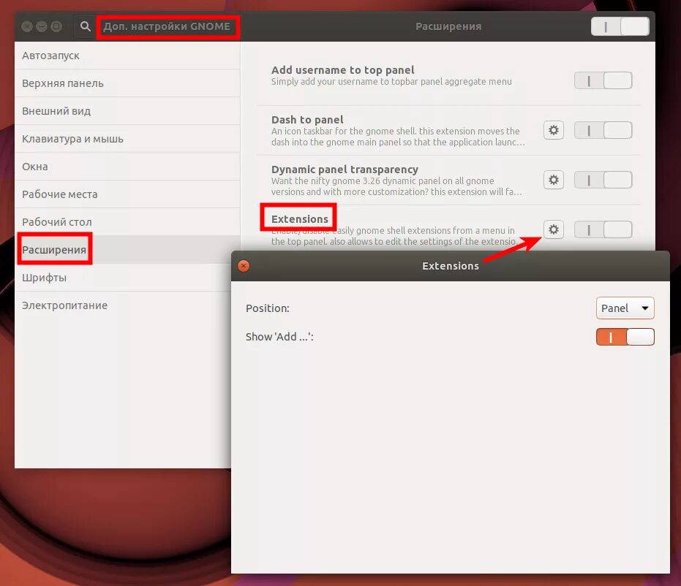Click 'An icon taskbar for the gnome shell' description
This screenshot has width=681, height=586.
click(398, 137)
